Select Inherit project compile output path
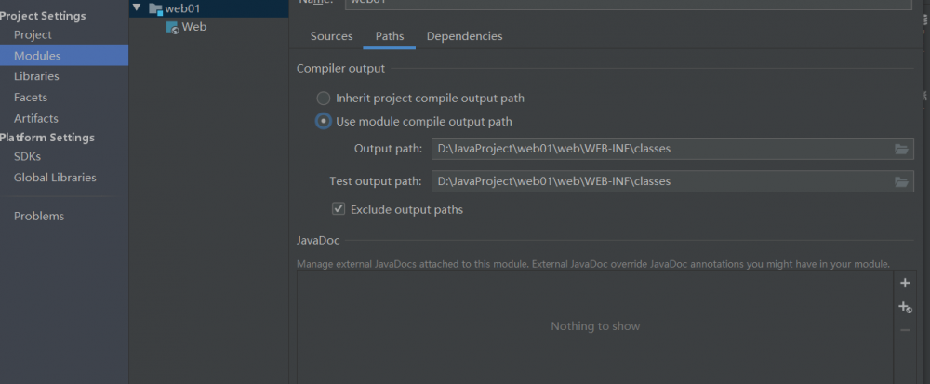930x384 pixels. (324, 98)
